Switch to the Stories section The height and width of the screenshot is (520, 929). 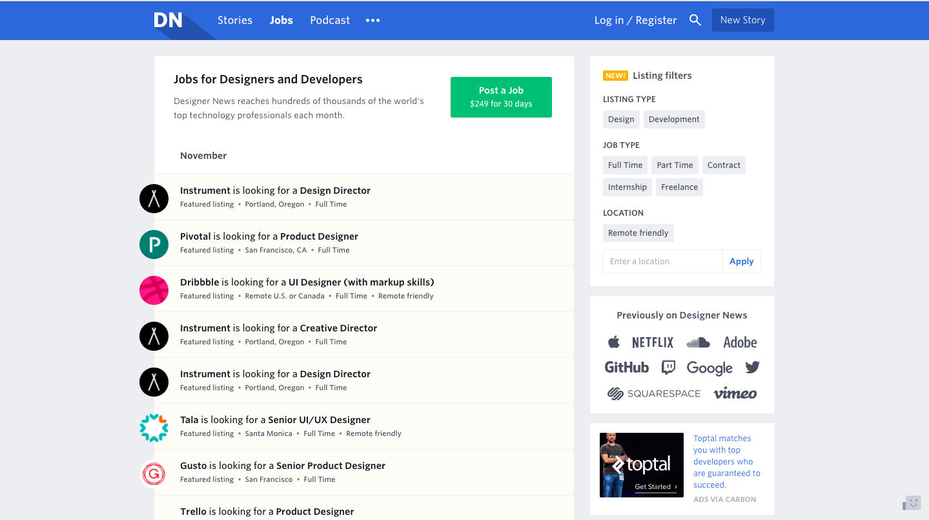point(234,20)
